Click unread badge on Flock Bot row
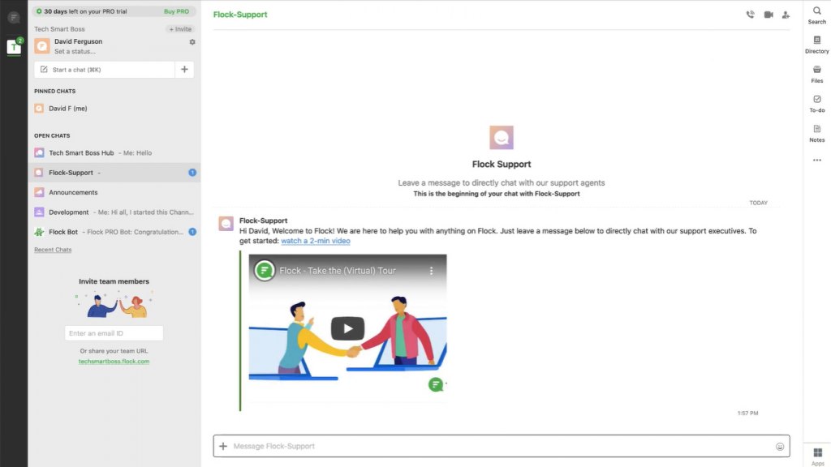The width and height of the screenshot is (831, 467). tap(192, 232)
